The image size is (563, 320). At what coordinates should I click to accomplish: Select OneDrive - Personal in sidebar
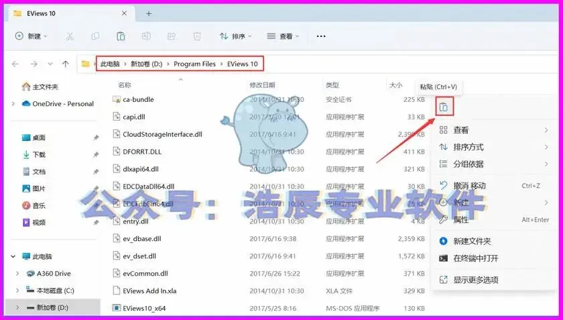[x=58, y=103]
